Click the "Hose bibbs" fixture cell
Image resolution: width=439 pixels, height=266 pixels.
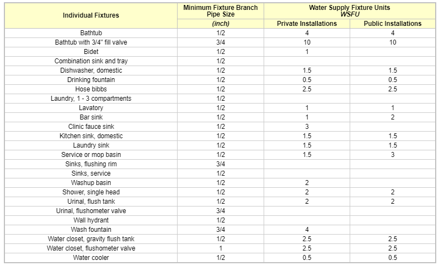coord(91,89)
